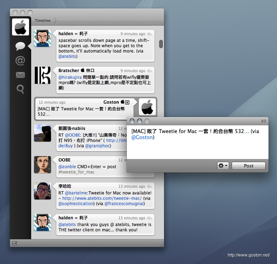
Task: Open the Mentions @ sidebar icon
Action: click(20, 61)
